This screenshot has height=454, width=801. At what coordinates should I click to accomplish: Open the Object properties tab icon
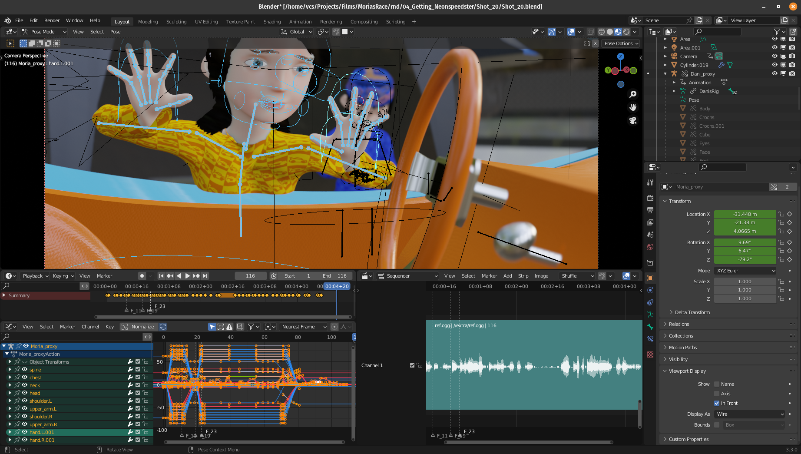[650, 278]
